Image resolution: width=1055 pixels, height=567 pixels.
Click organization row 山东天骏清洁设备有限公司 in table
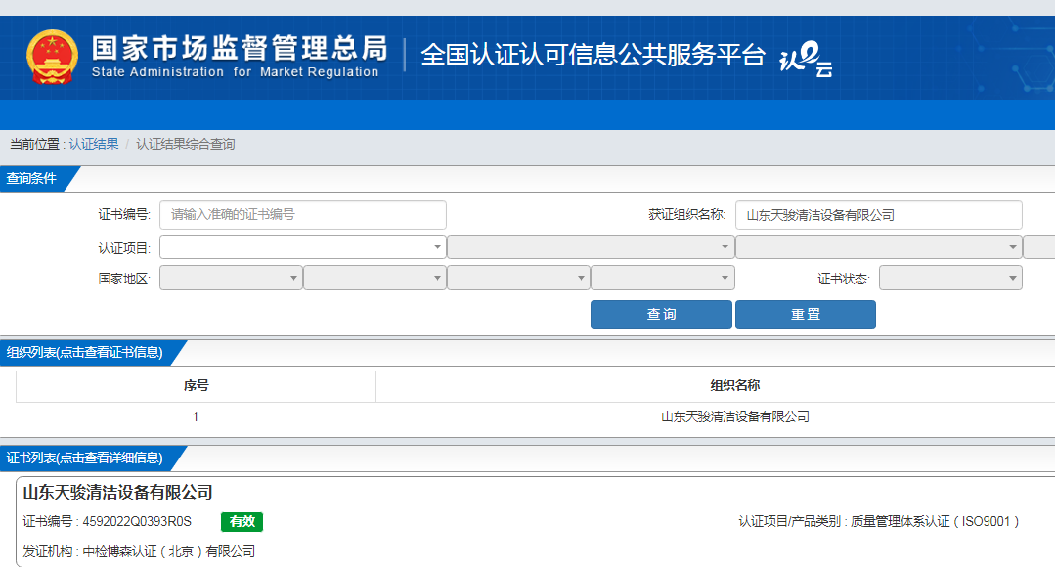coord(734,417)
